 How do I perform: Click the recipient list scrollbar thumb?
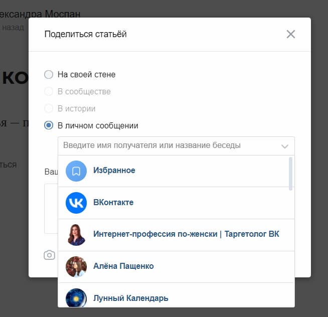[x=290, y=174]
